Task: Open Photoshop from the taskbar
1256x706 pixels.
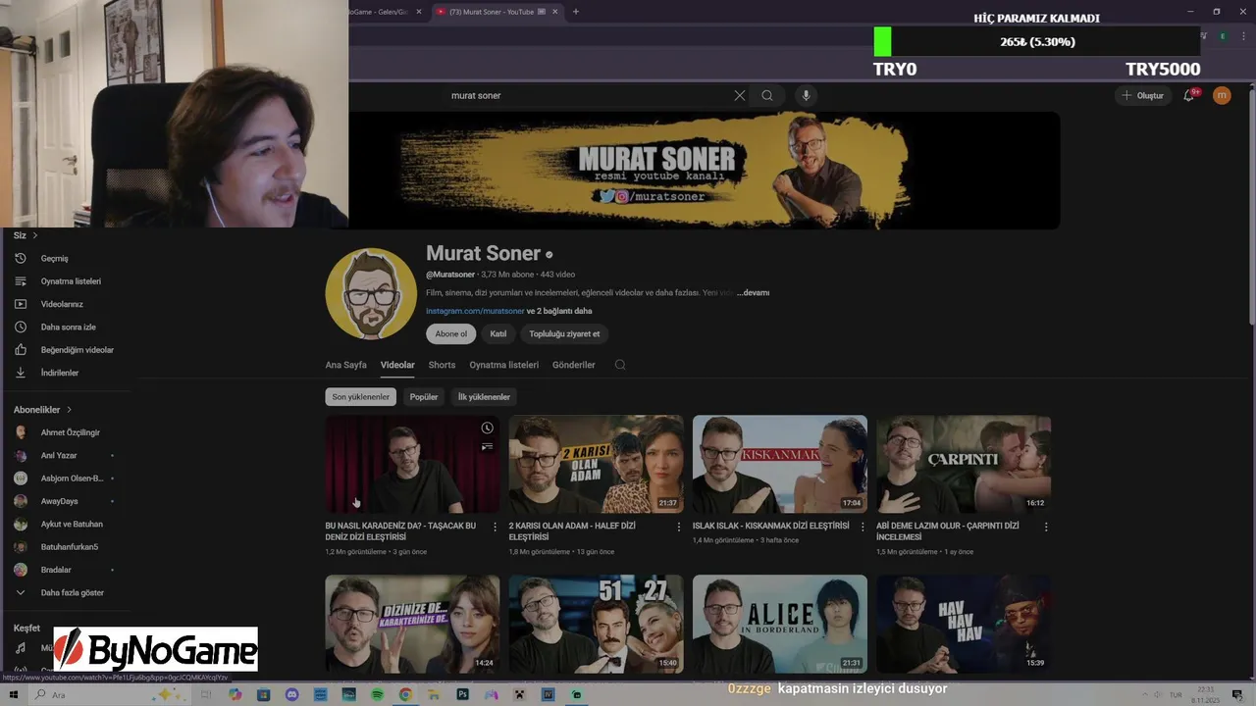Action: click(x=462, y=694)
